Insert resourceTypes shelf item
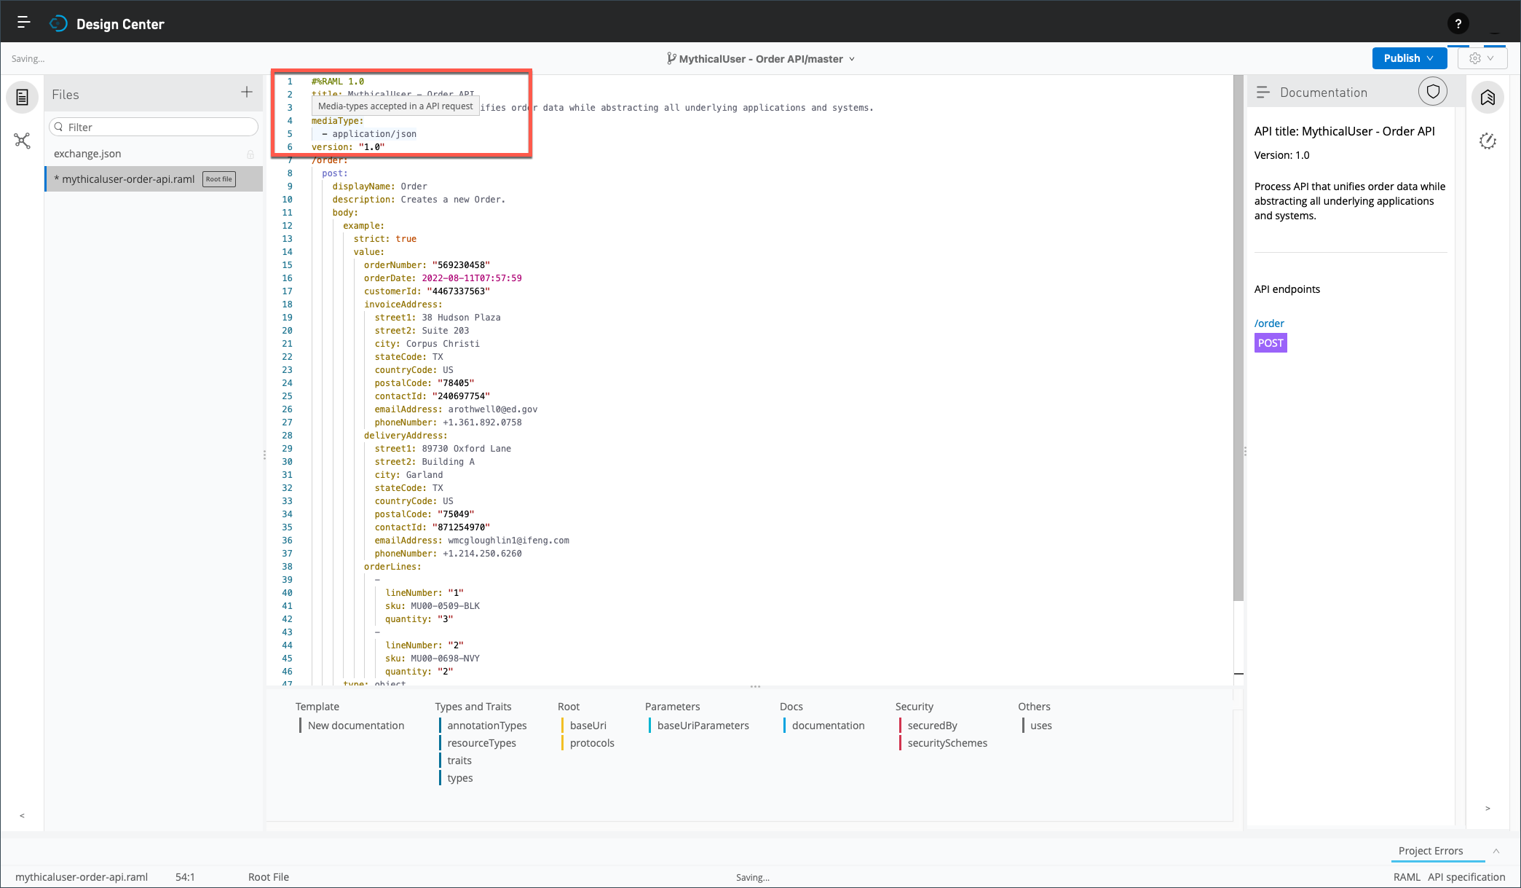The image size is (1521, 888). click(481, 743)
